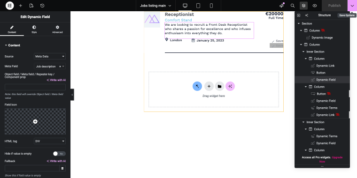Click the Comfort Stand company link
Image resolution: width=357 pixels, height=178 pixels.
point(178,20)
